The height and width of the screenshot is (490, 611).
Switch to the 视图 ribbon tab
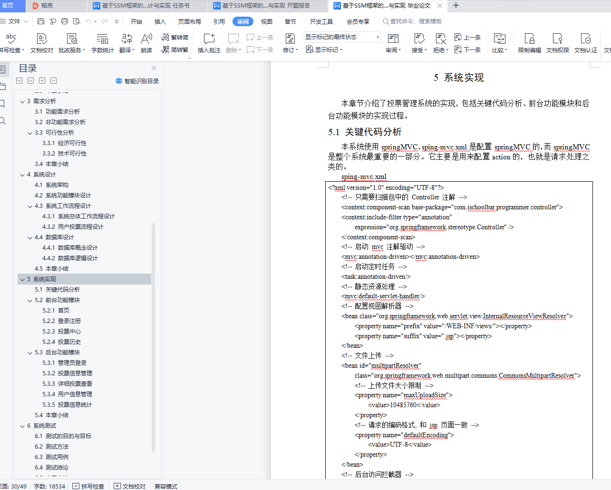pos(267,21)
